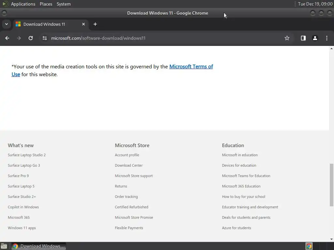
Task: Open the Chrome three-dot menu
Action: (327, 38)
